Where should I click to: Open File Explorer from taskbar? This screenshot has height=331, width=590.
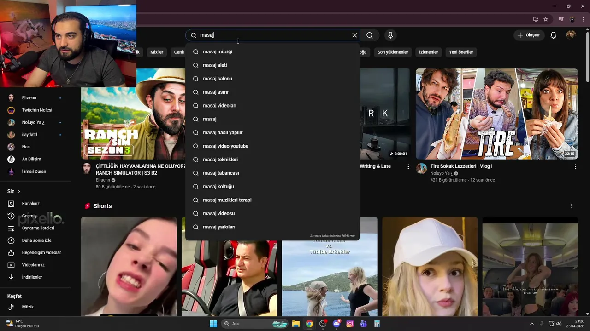(x=296, y=324)
